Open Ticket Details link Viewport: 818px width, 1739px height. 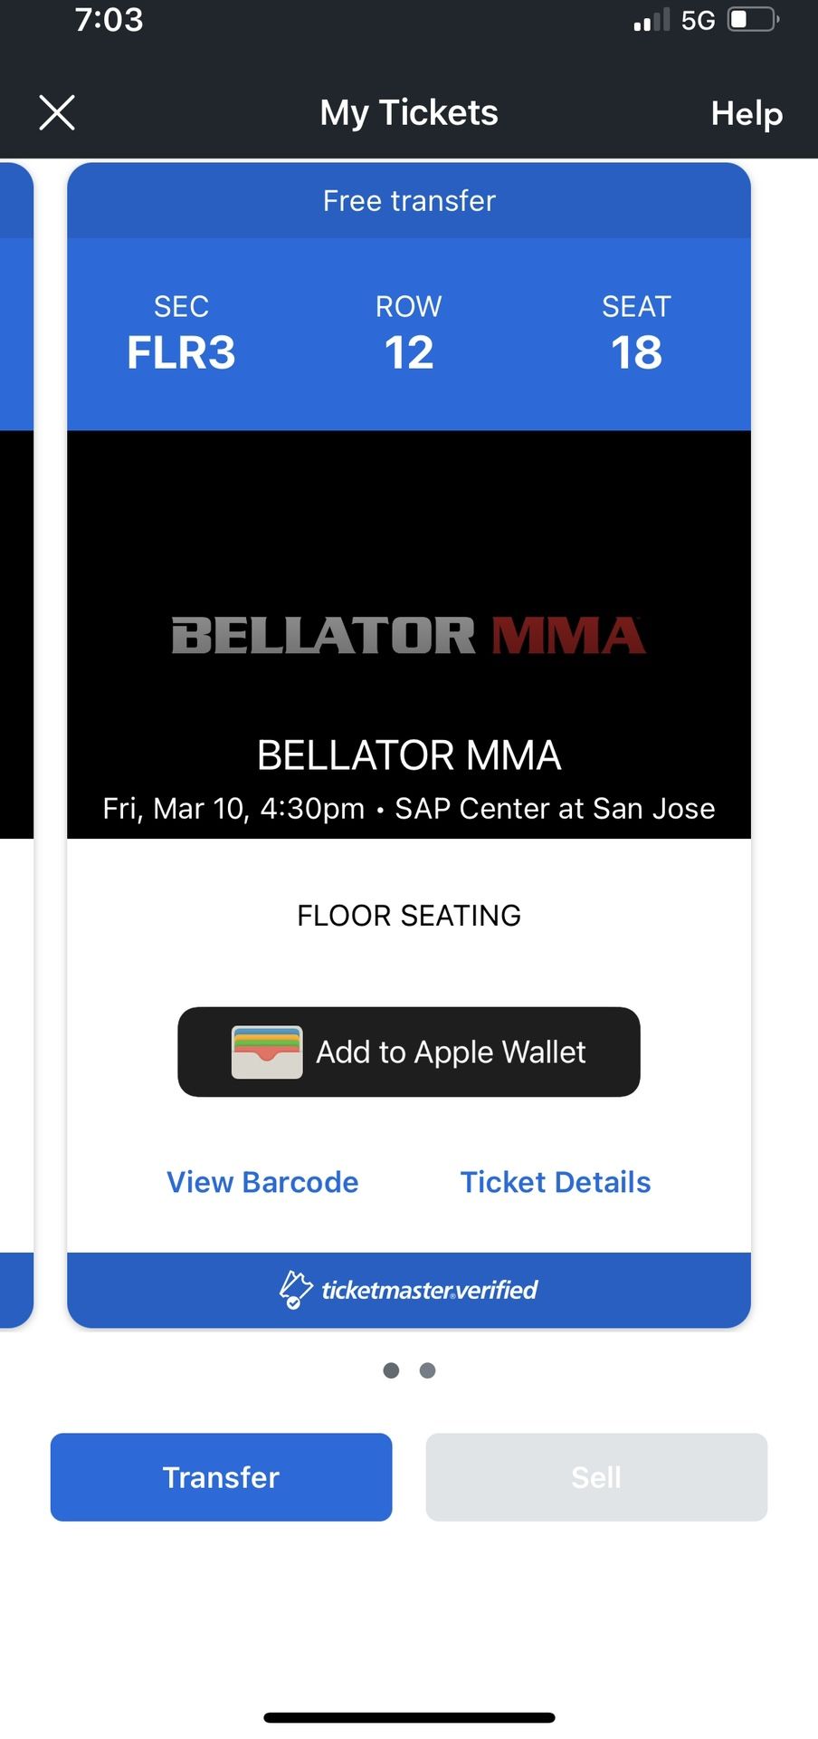pos(556,1182)
